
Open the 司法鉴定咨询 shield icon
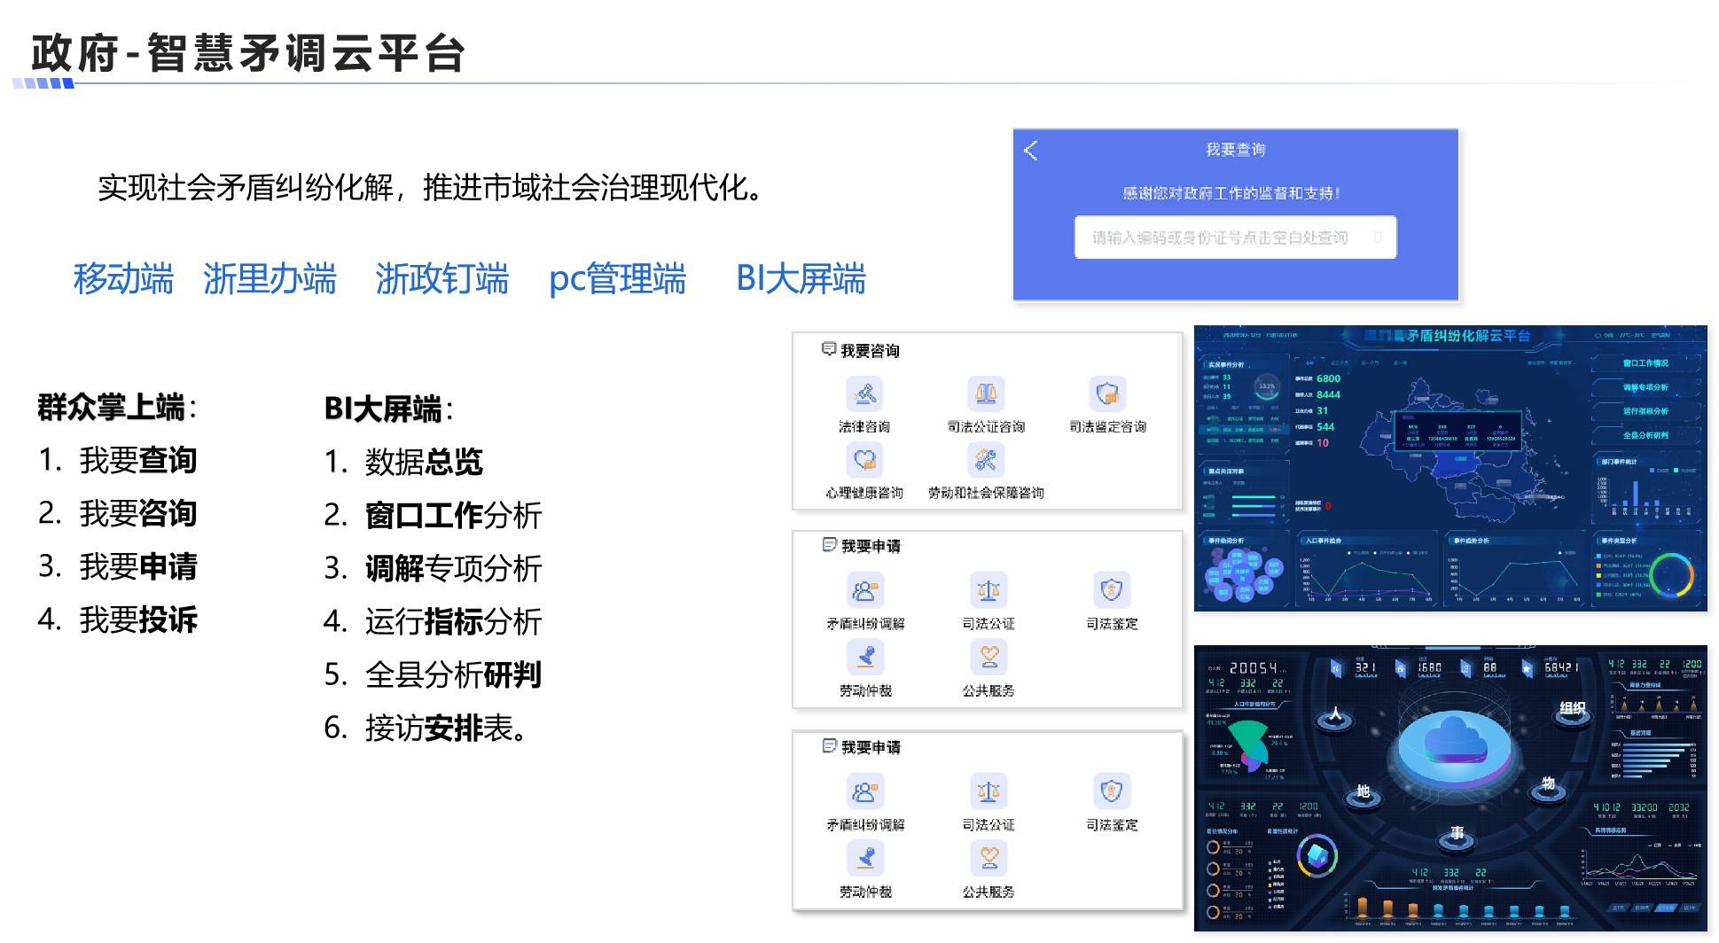coord(1107,394)
